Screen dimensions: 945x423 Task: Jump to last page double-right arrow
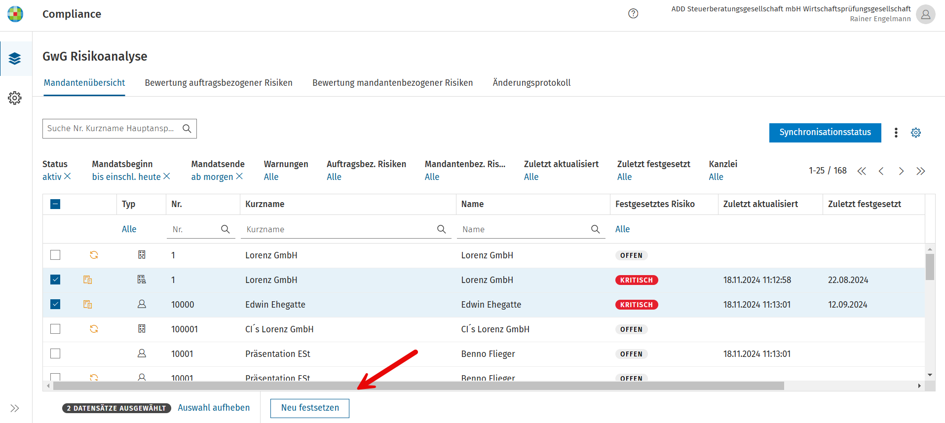[x=921, y=171]
